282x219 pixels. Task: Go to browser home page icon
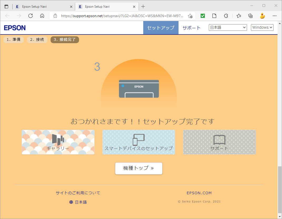click(x=42, y=16)
